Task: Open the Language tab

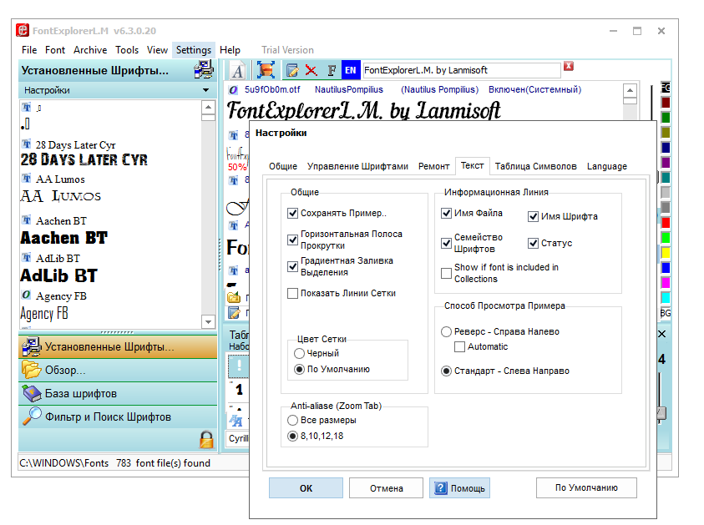Action: [x=607, y=166]
